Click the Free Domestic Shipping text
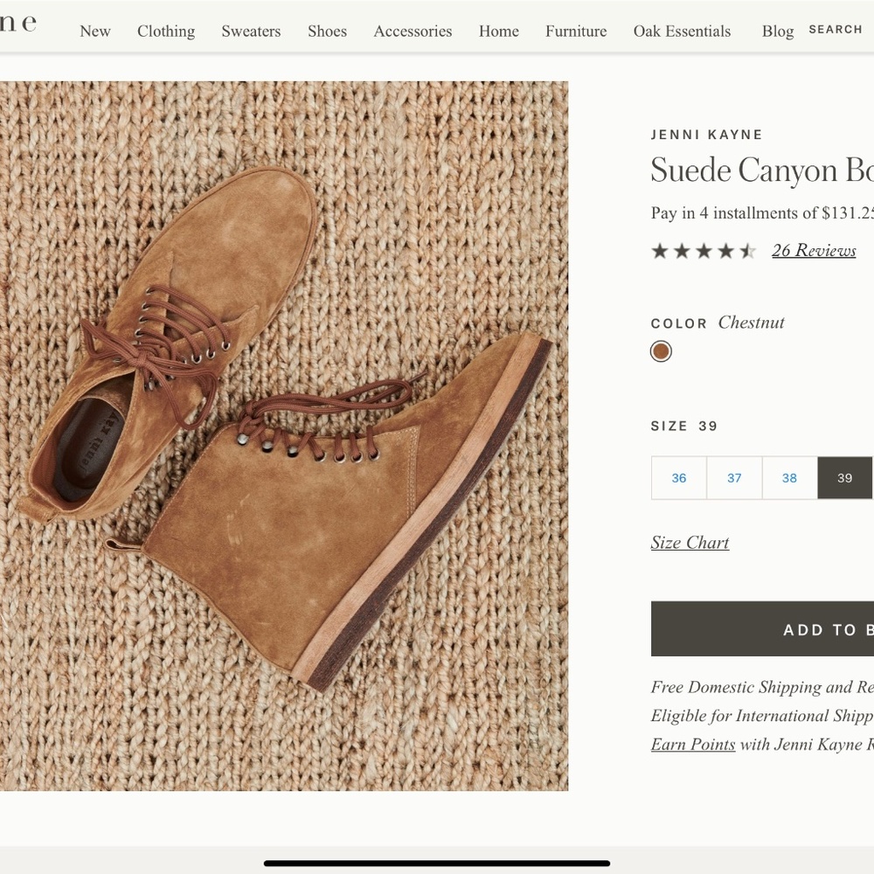The image size is (874, 874). [x=762, y=687]
